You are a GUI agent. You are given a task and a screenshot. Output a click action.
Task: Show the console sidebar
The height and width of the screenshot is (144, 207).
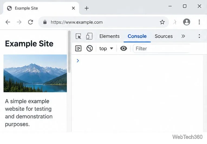pos(78,48)
